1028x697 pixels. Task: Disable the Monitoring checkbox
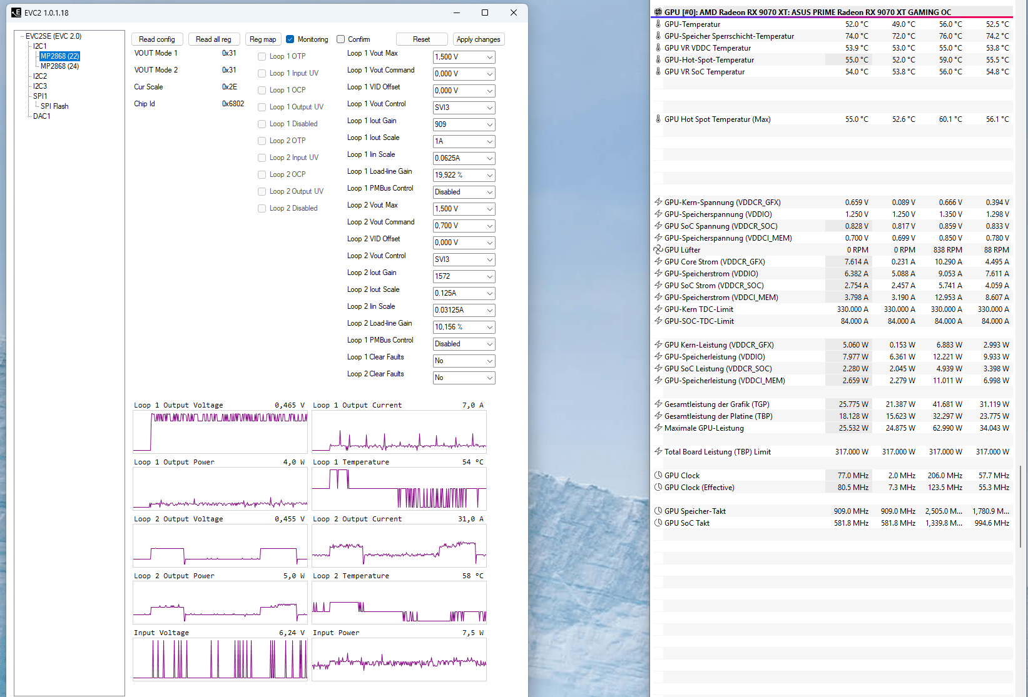290,39
